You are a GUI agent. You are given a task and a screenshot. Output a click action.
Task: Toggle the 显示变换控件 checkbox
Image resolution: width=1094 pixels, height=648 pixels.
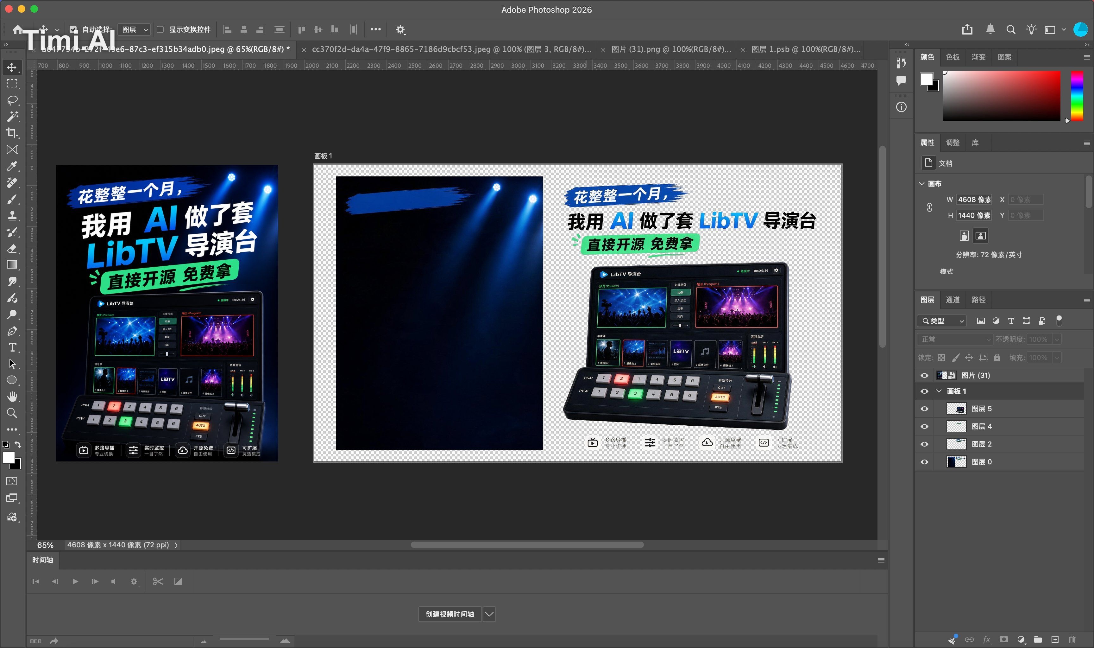coord(160,30)
